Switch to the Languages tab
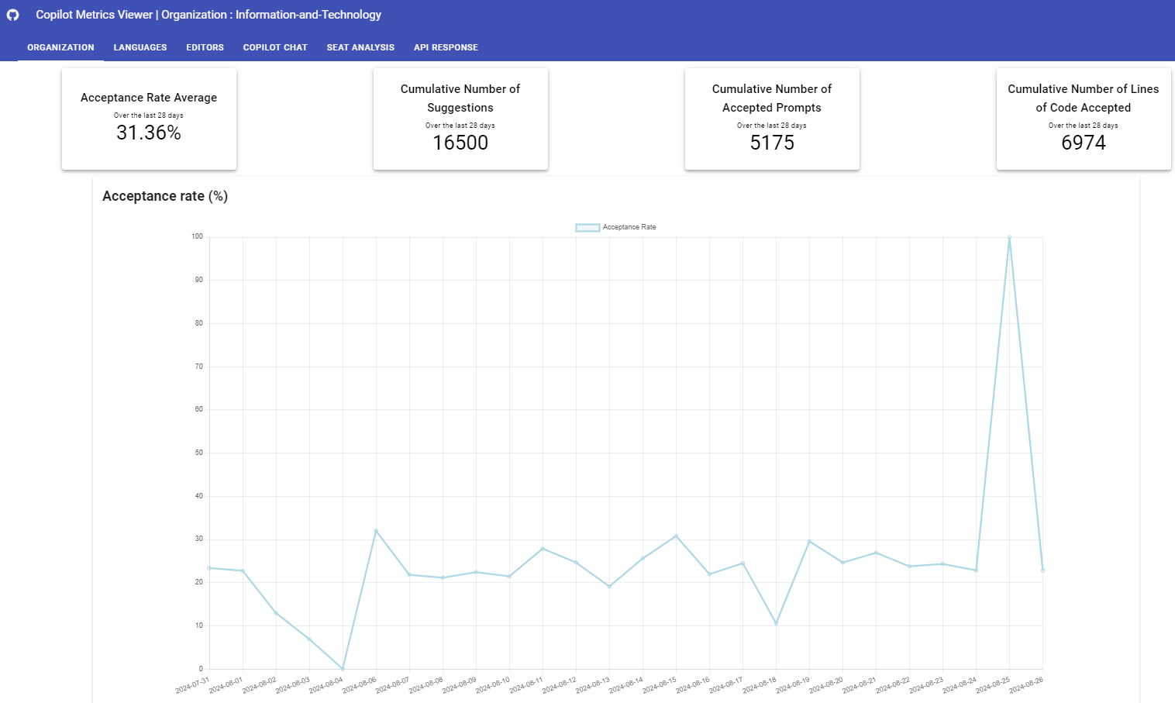 tap(140, 47)
